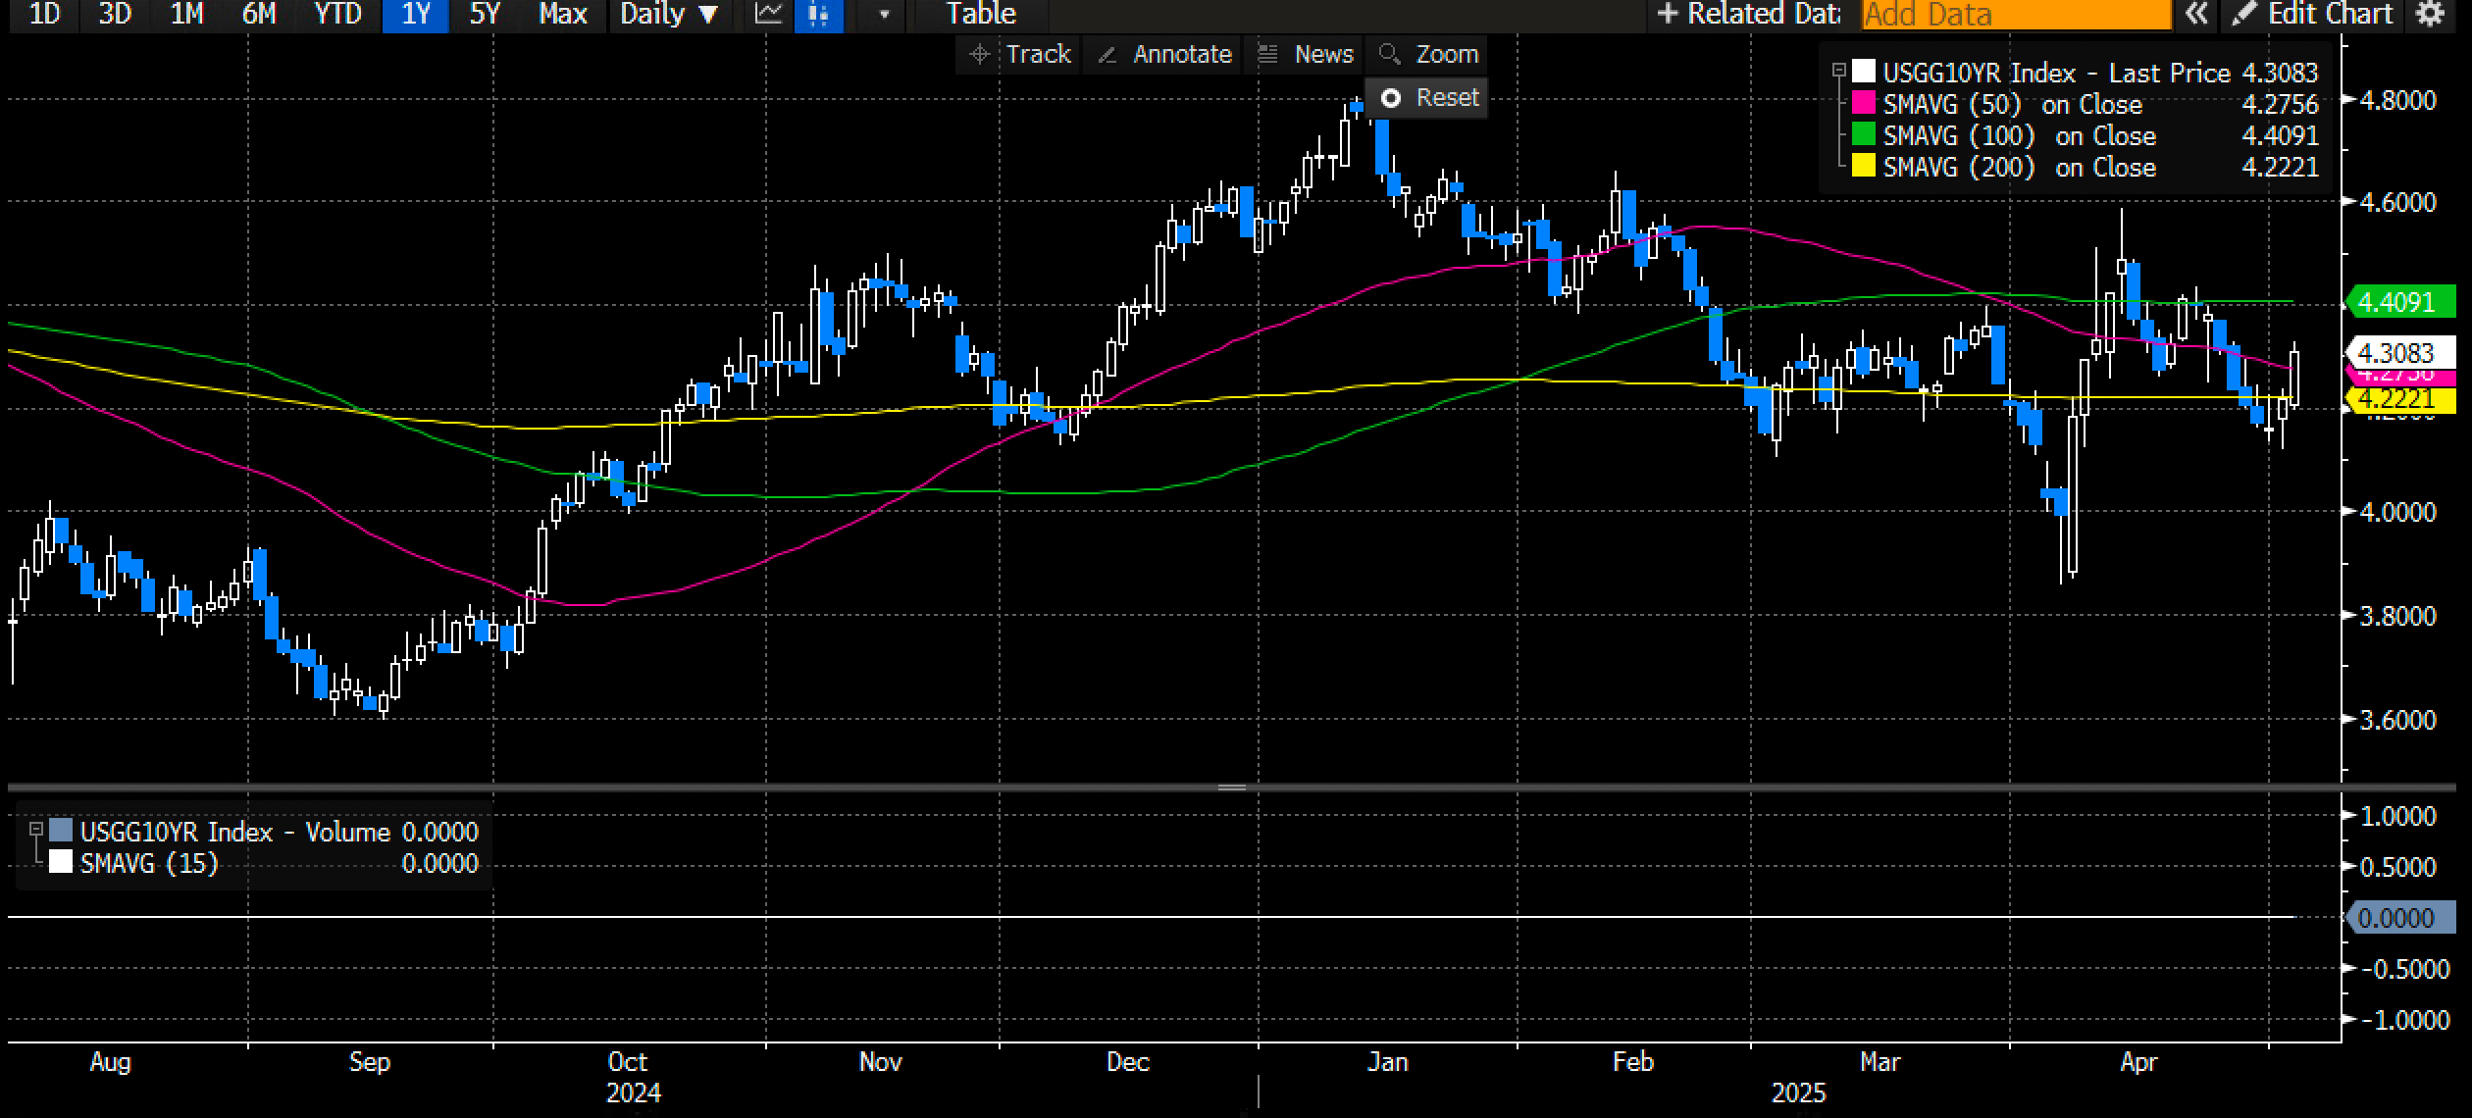Select the 1D time range
Image resolution: width=2472 pixels, height=1118 pixels.
pos(45,15)
